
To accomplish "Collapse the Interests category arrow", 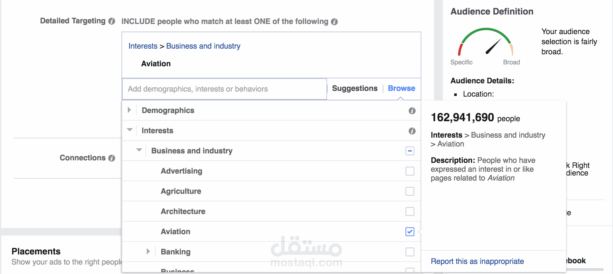I will coord(129,130).
